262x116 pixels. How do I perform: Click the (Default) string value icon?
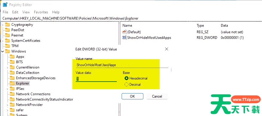click(x=124, y=32)
